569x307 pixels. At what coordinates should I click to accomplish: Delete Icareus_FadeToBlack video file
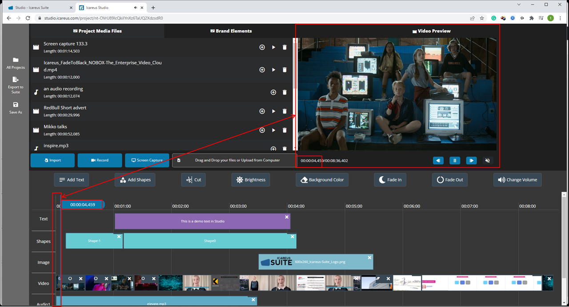coord(285,70)
